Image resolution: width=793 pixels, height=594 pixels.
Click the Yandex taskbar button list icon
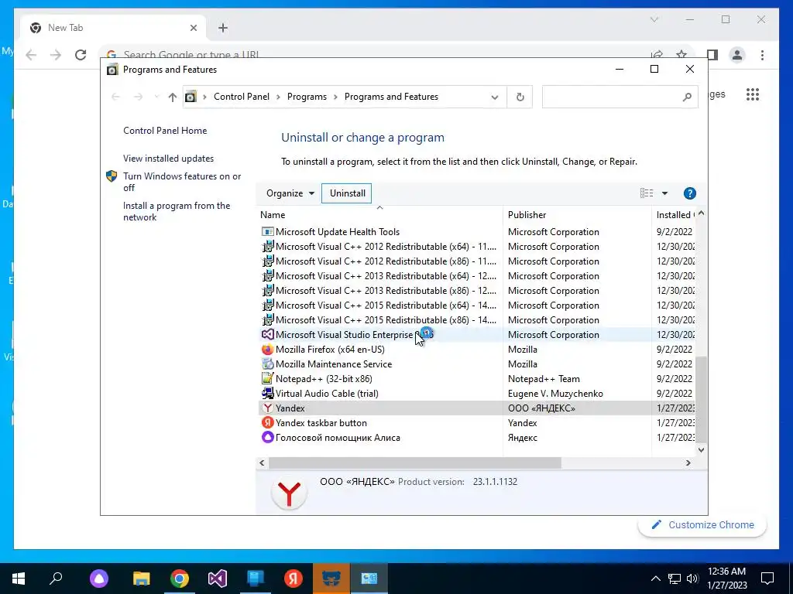pos(267,423)
